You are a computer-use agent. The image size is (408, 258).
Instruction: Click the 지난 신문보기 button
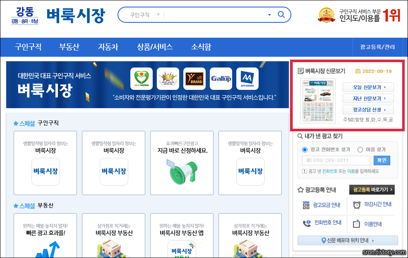(x=368, y=99)
